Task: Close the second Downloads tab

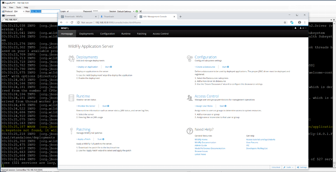Action: pos(135,16)
